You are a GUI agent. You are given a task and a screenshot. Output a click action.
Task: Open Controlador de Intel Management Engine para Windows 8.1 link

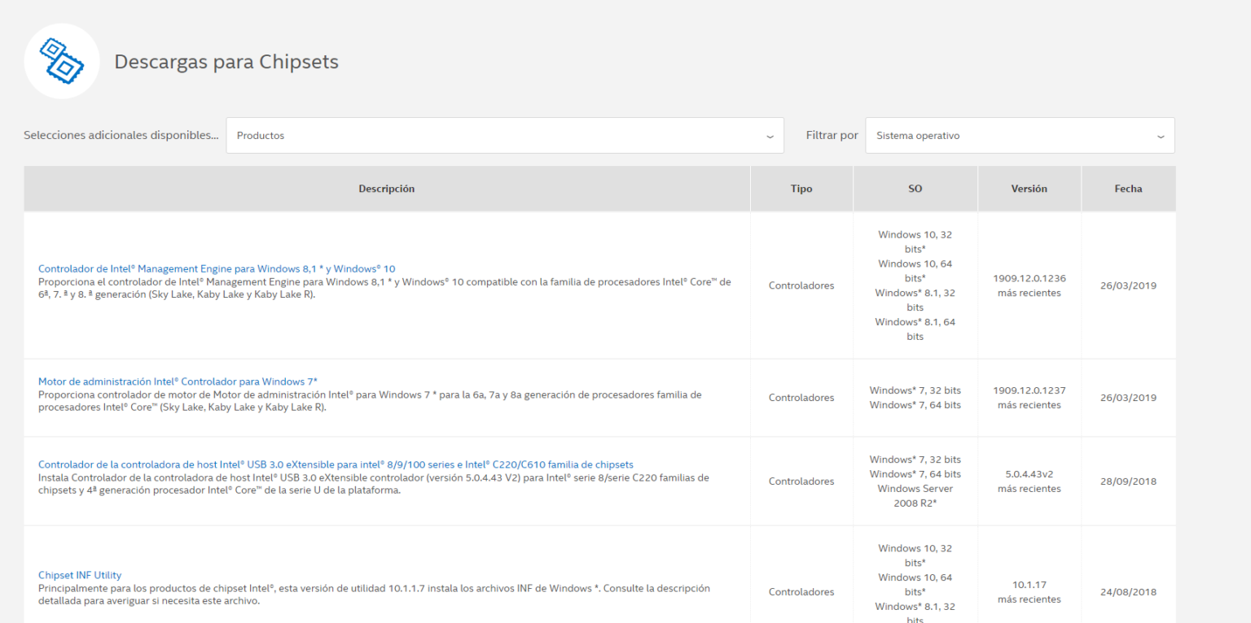[x=217, y=268]
